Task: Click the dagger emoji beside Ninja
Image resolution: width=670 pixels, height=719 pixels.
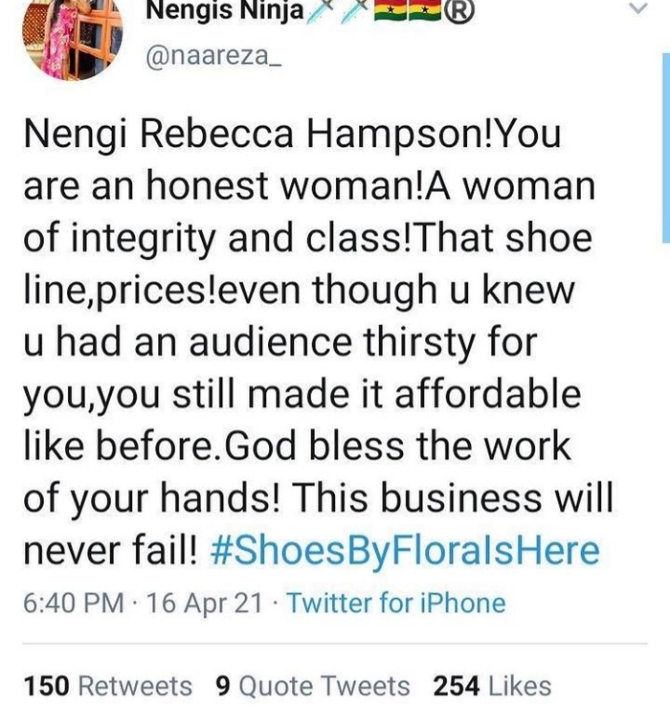Action: pyautogui.click(x=321, y=10)
